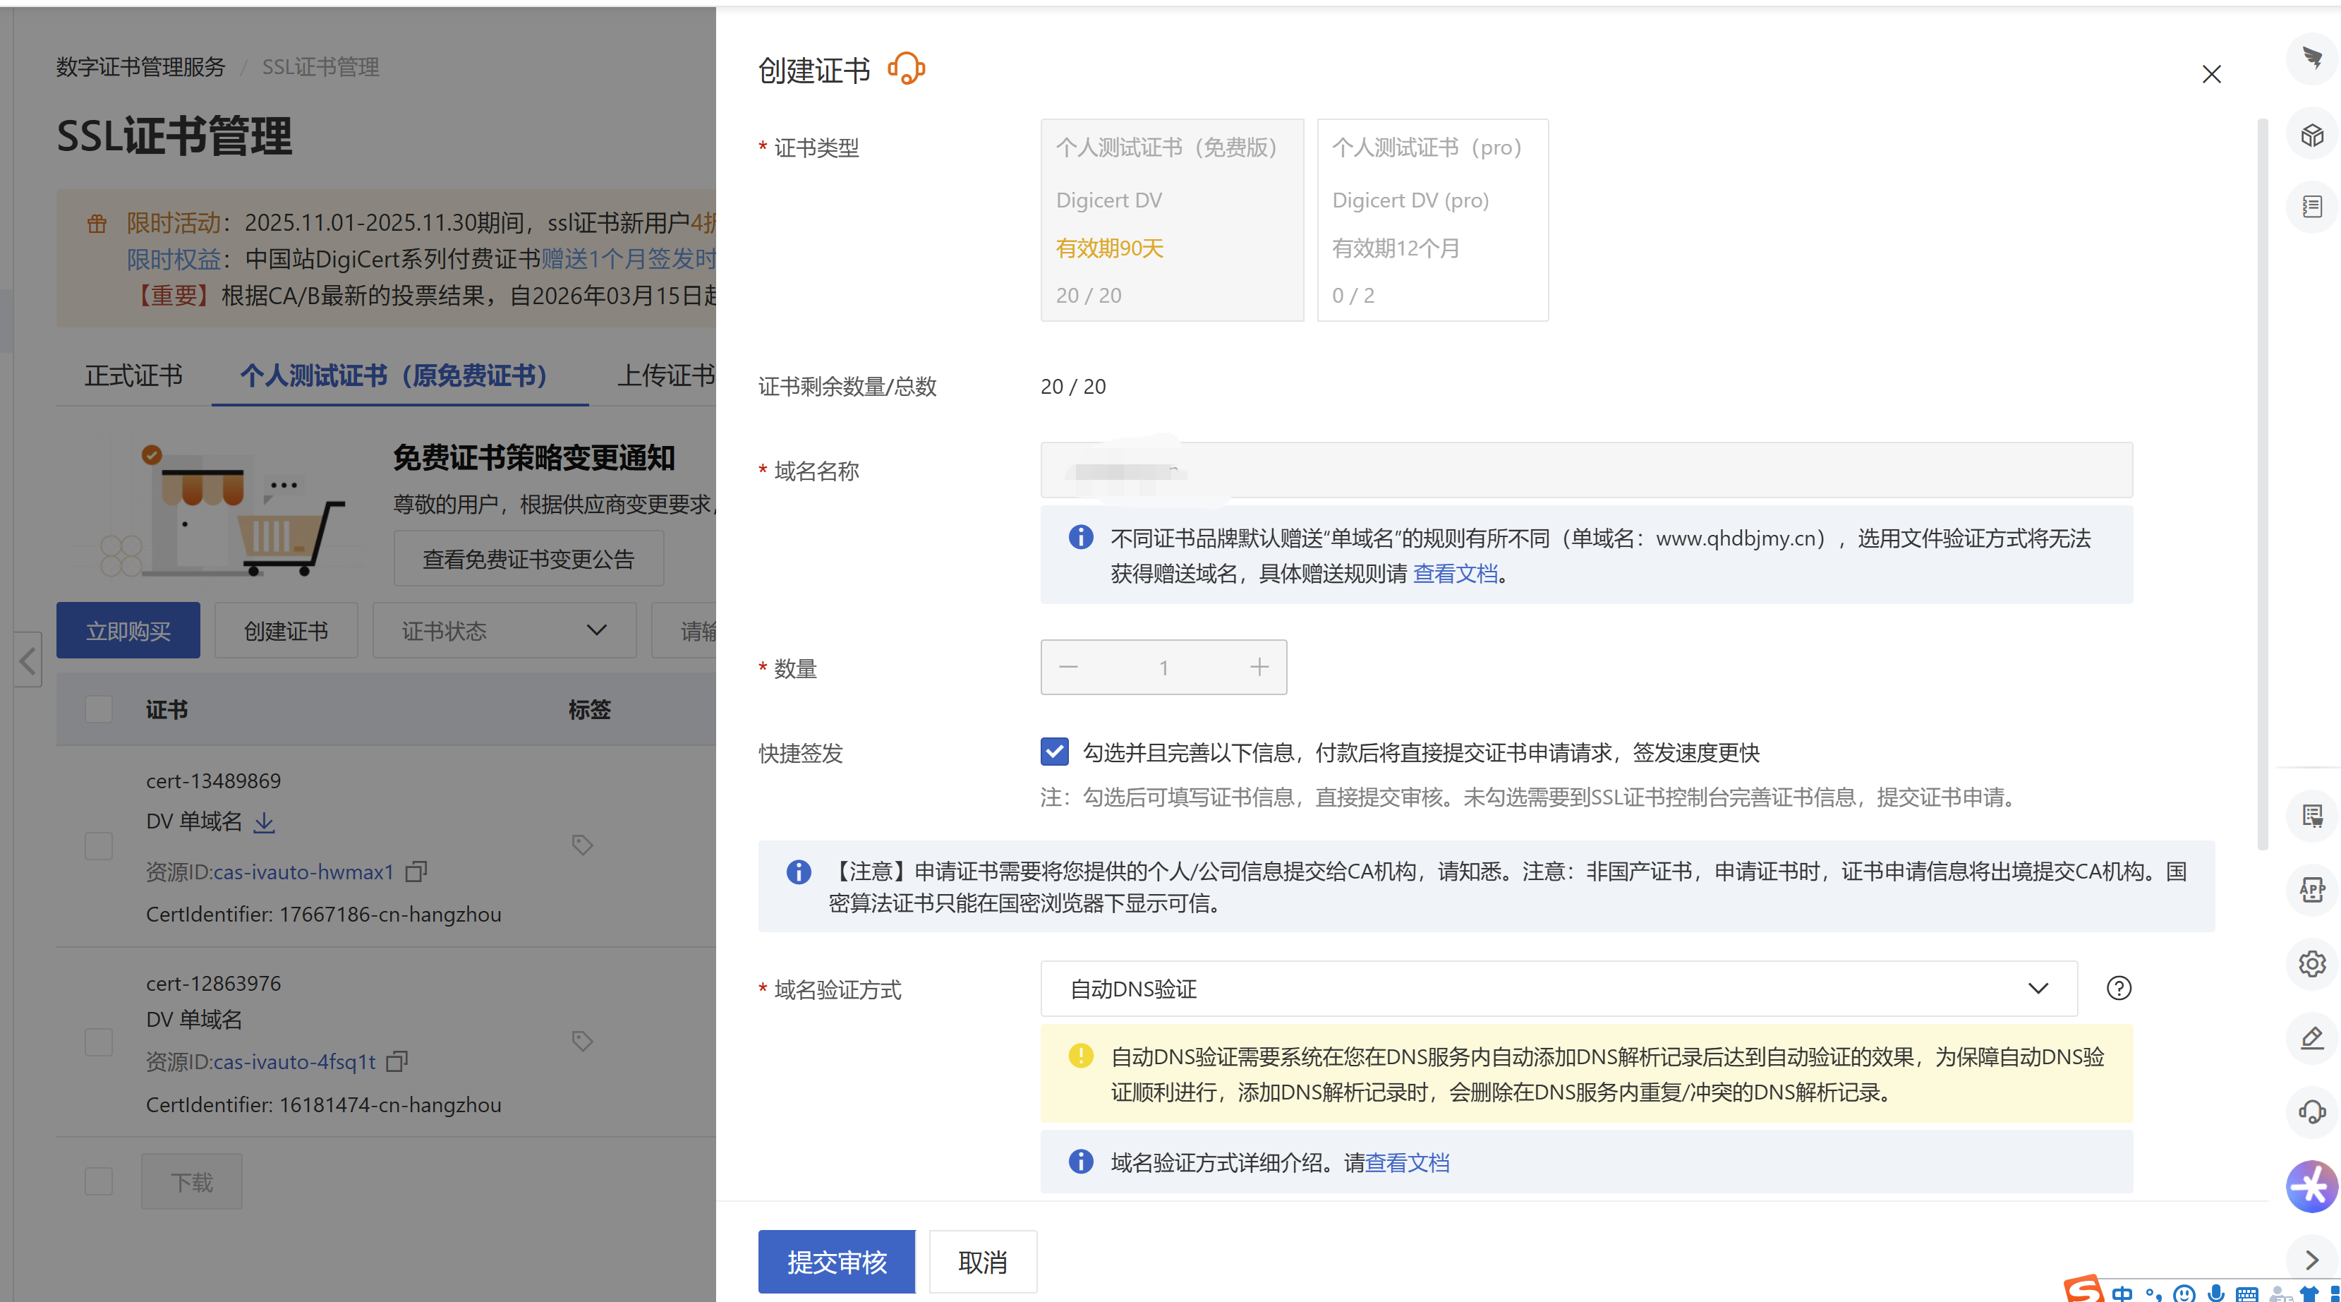The width and height of the screenshot is (2341, 1302).
Task: Click headset support icon beside 创建证书 title
Action: point(906,69)
